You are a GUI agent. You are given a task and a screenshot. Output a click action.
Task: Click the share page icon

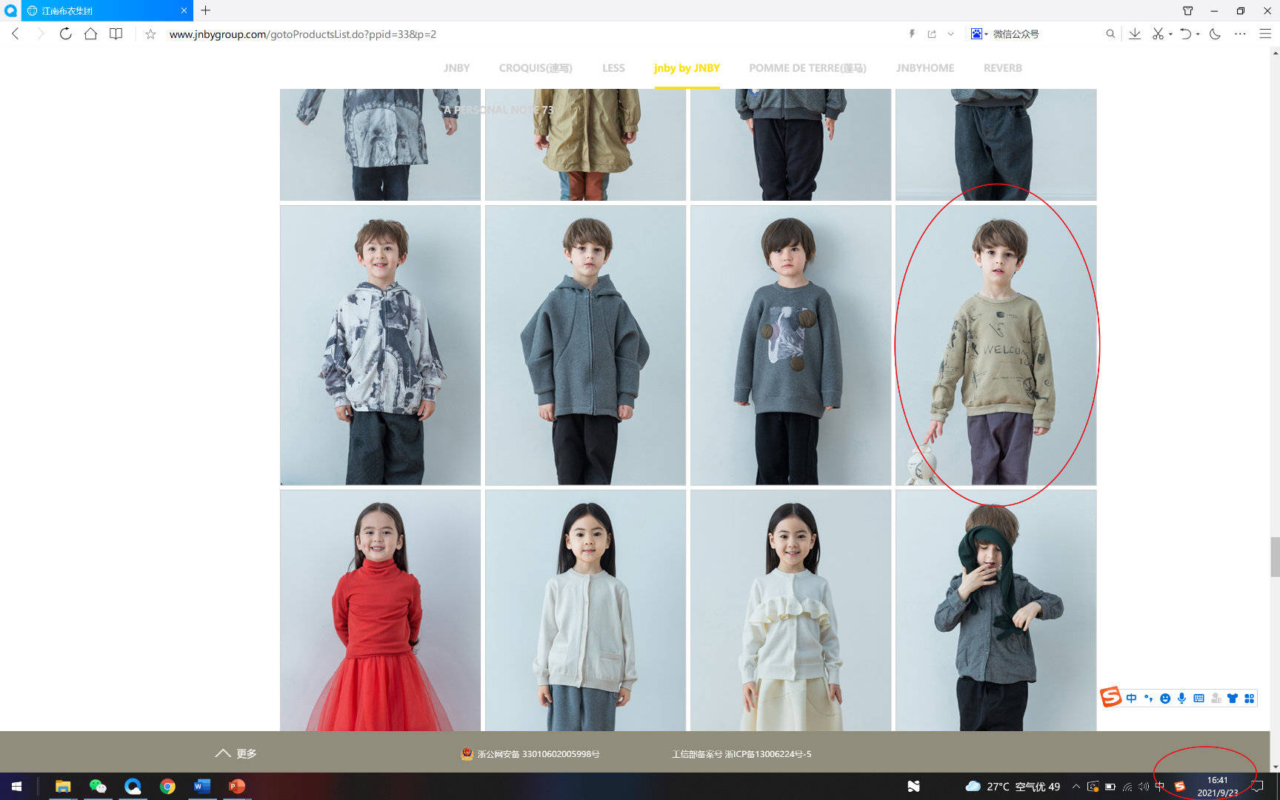[932, 34]
